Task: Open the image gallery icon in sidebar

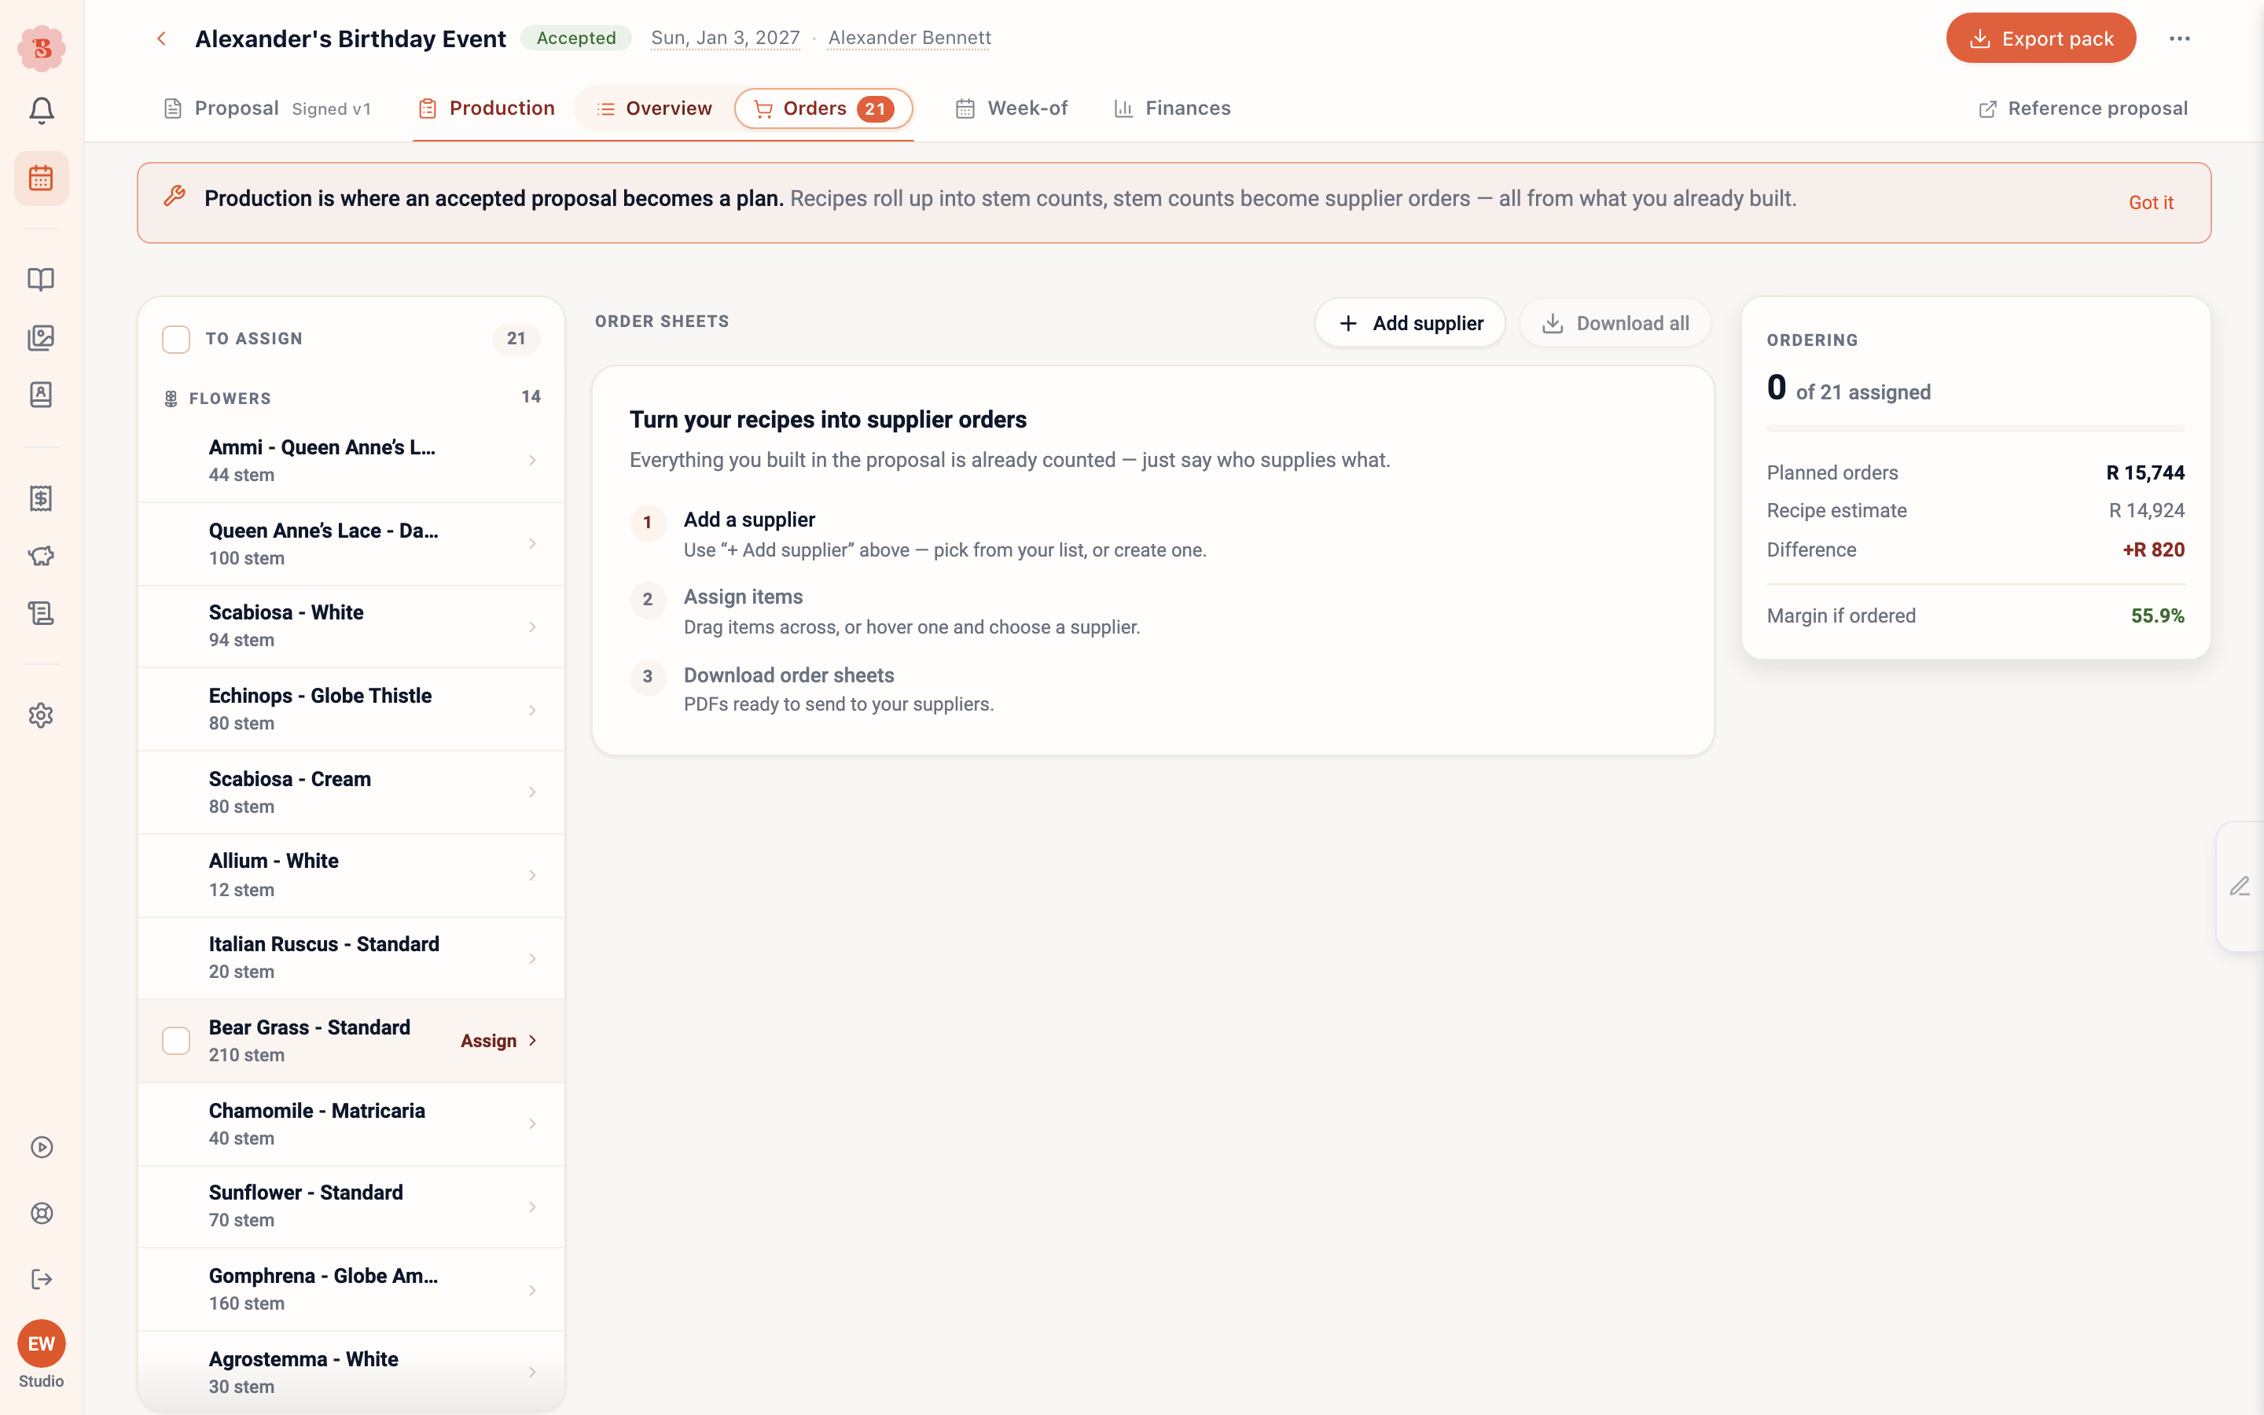Action: pos(41,338)
